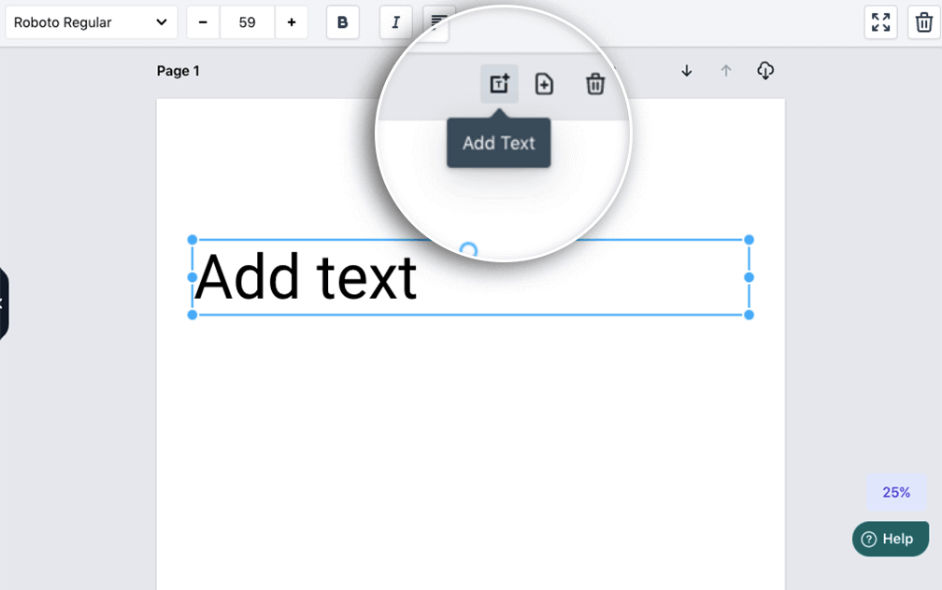Delete the page using the page trash icon

(595, 84)
